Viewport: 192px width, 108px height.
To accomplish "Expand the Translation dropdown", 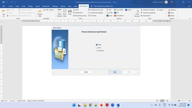I will click(x=146, y=16).
